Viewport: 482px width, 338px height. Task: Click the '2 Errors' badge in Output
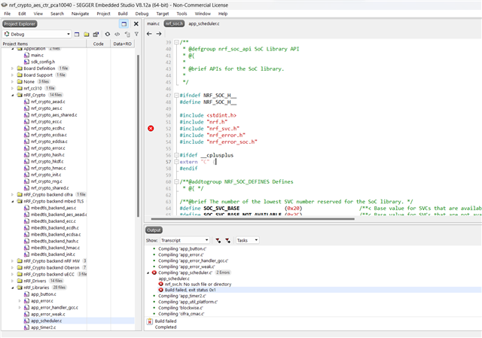223,273
